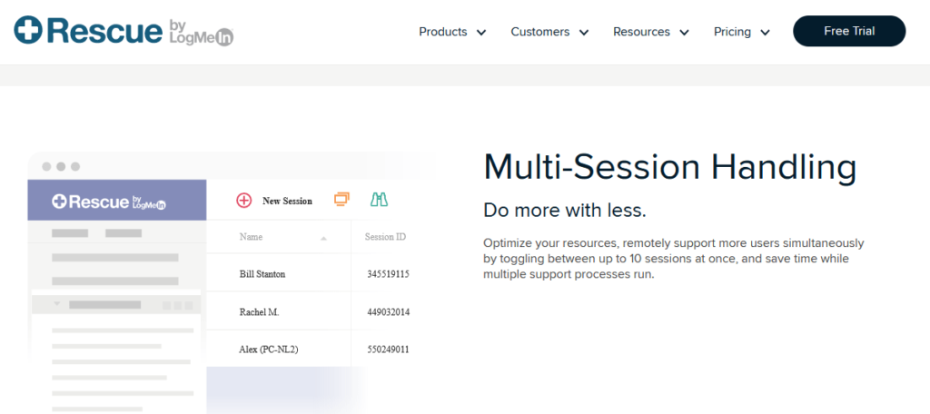The image size is (930, 414).
Task: Open the Products menu item
Action: [x=443, y=32]
